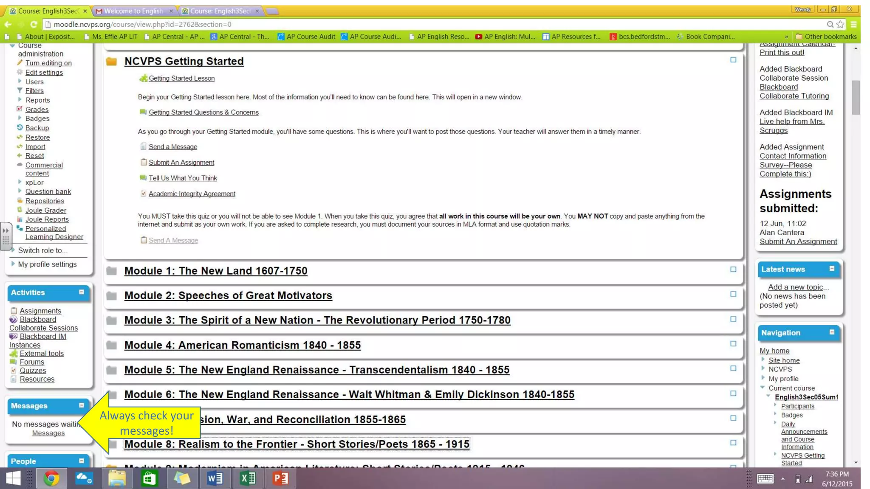Screen dimensions: 870x489
Task: Click the page vertical scrollbar thumb
Action: click(x=856, y=97)
